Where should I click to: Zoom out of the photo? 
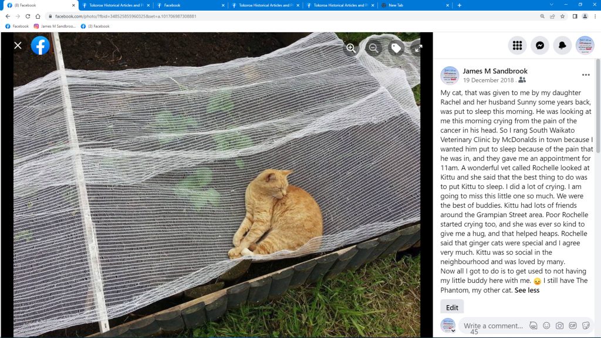pos(373,48)
